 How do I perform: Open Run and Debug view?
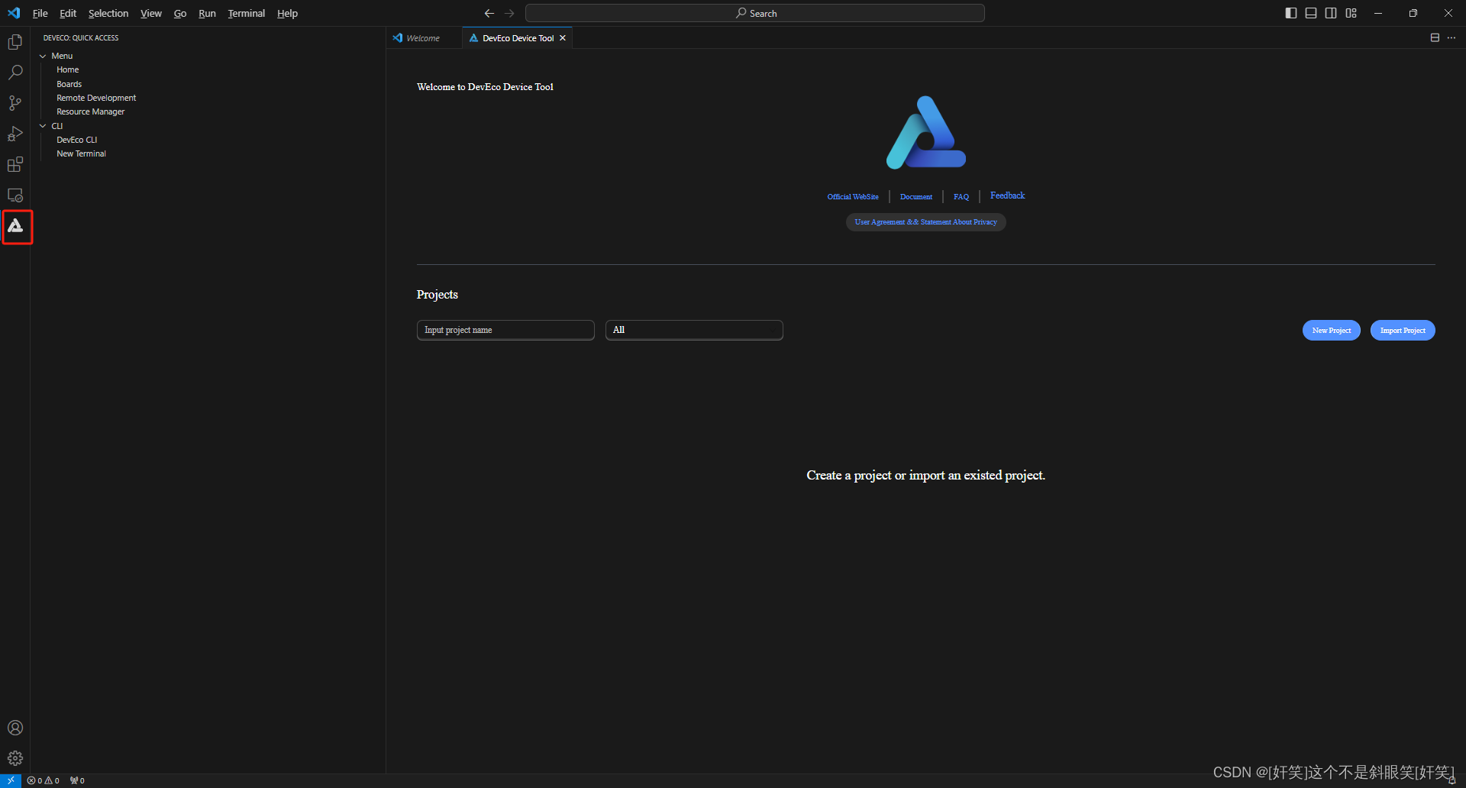coord(15,134)
